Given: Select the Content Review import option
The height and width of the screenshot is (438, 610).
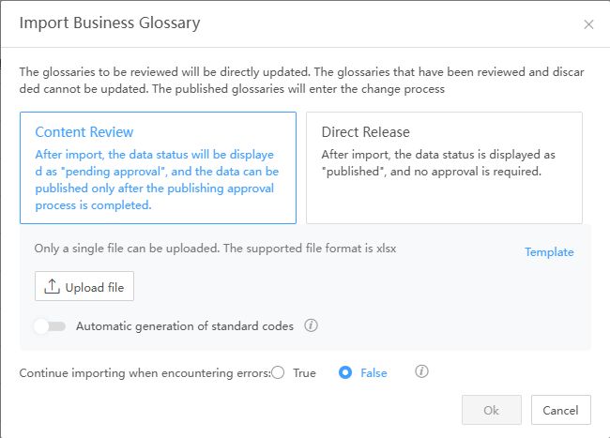Looking at the screenshot, I should [x=158, y=168].
